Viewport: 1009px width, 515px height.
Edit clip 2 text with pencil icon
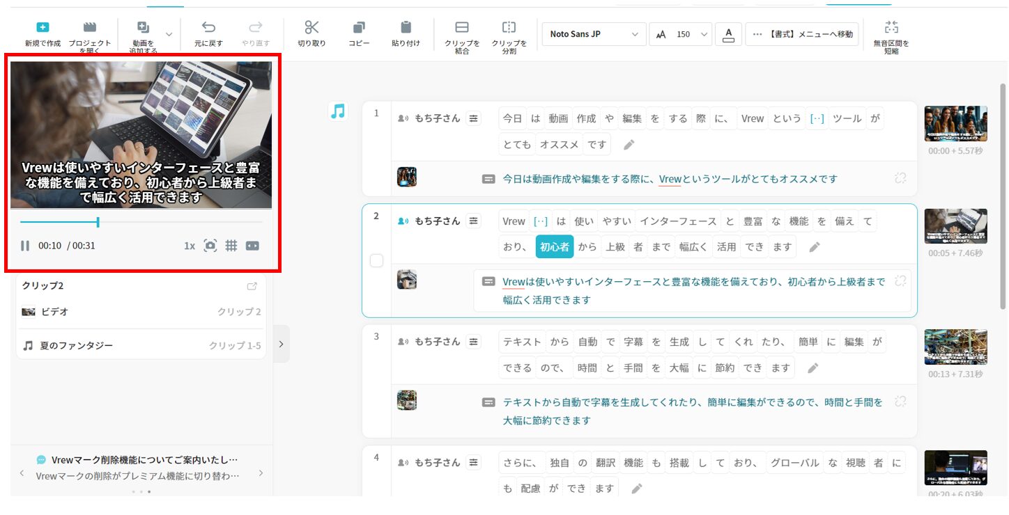pyautogui.click(x=815, y=246)
